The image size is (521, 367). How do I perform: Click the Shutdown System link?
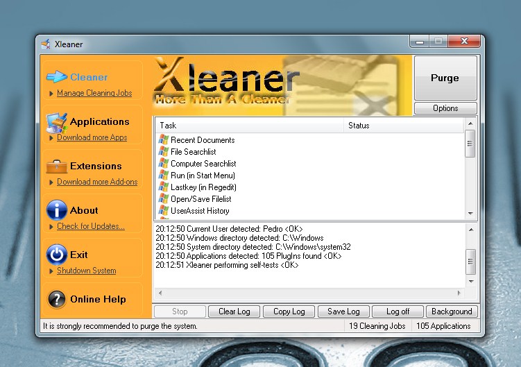click(87, 271)
